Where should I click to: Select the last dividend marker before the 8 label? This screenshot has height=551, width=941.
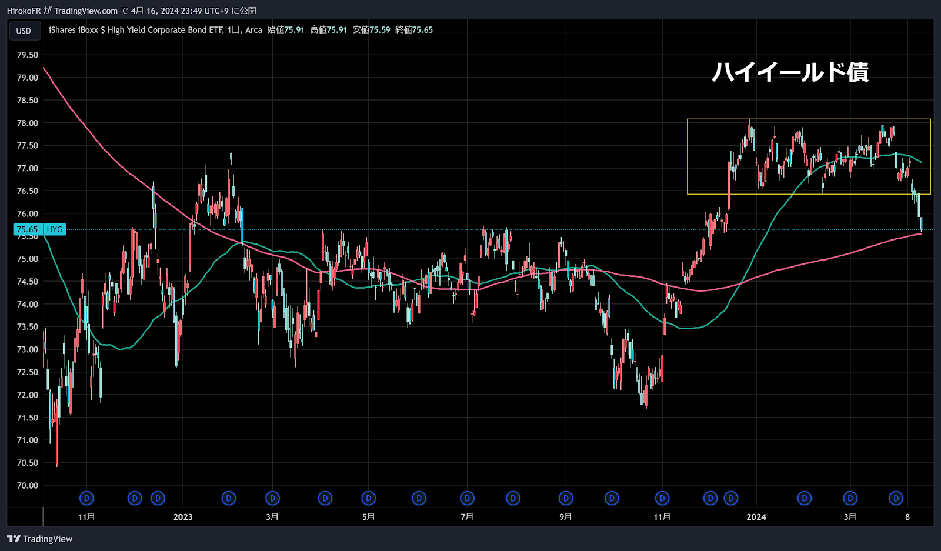tap(896, 498)
